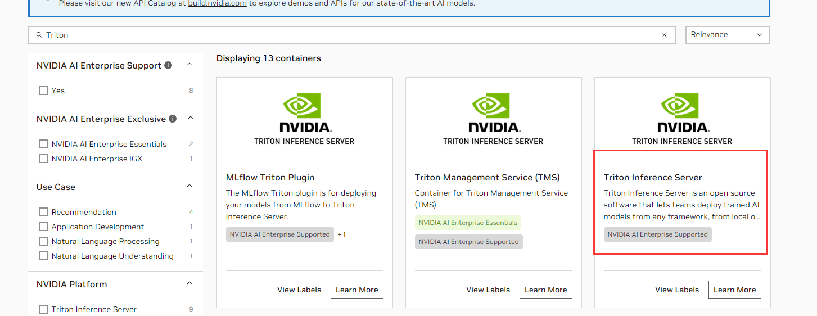
Task: Check Triton Inference Server platform filter
Action: pos(43,309)
